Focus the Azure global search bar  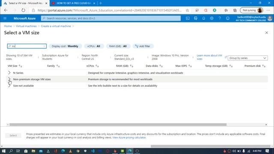pos(111,18)
